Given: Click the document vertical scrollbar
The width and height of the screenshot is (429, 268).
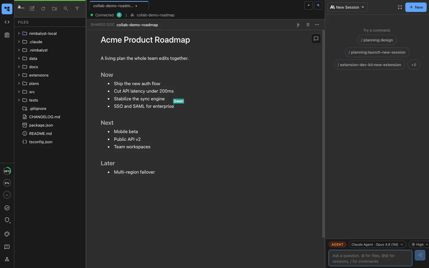Looking at the screenshot, I should pos(324,134).
